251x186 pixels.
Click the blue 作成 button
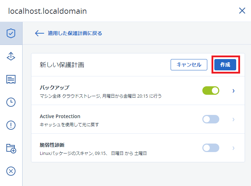click(x=225, y=65)
